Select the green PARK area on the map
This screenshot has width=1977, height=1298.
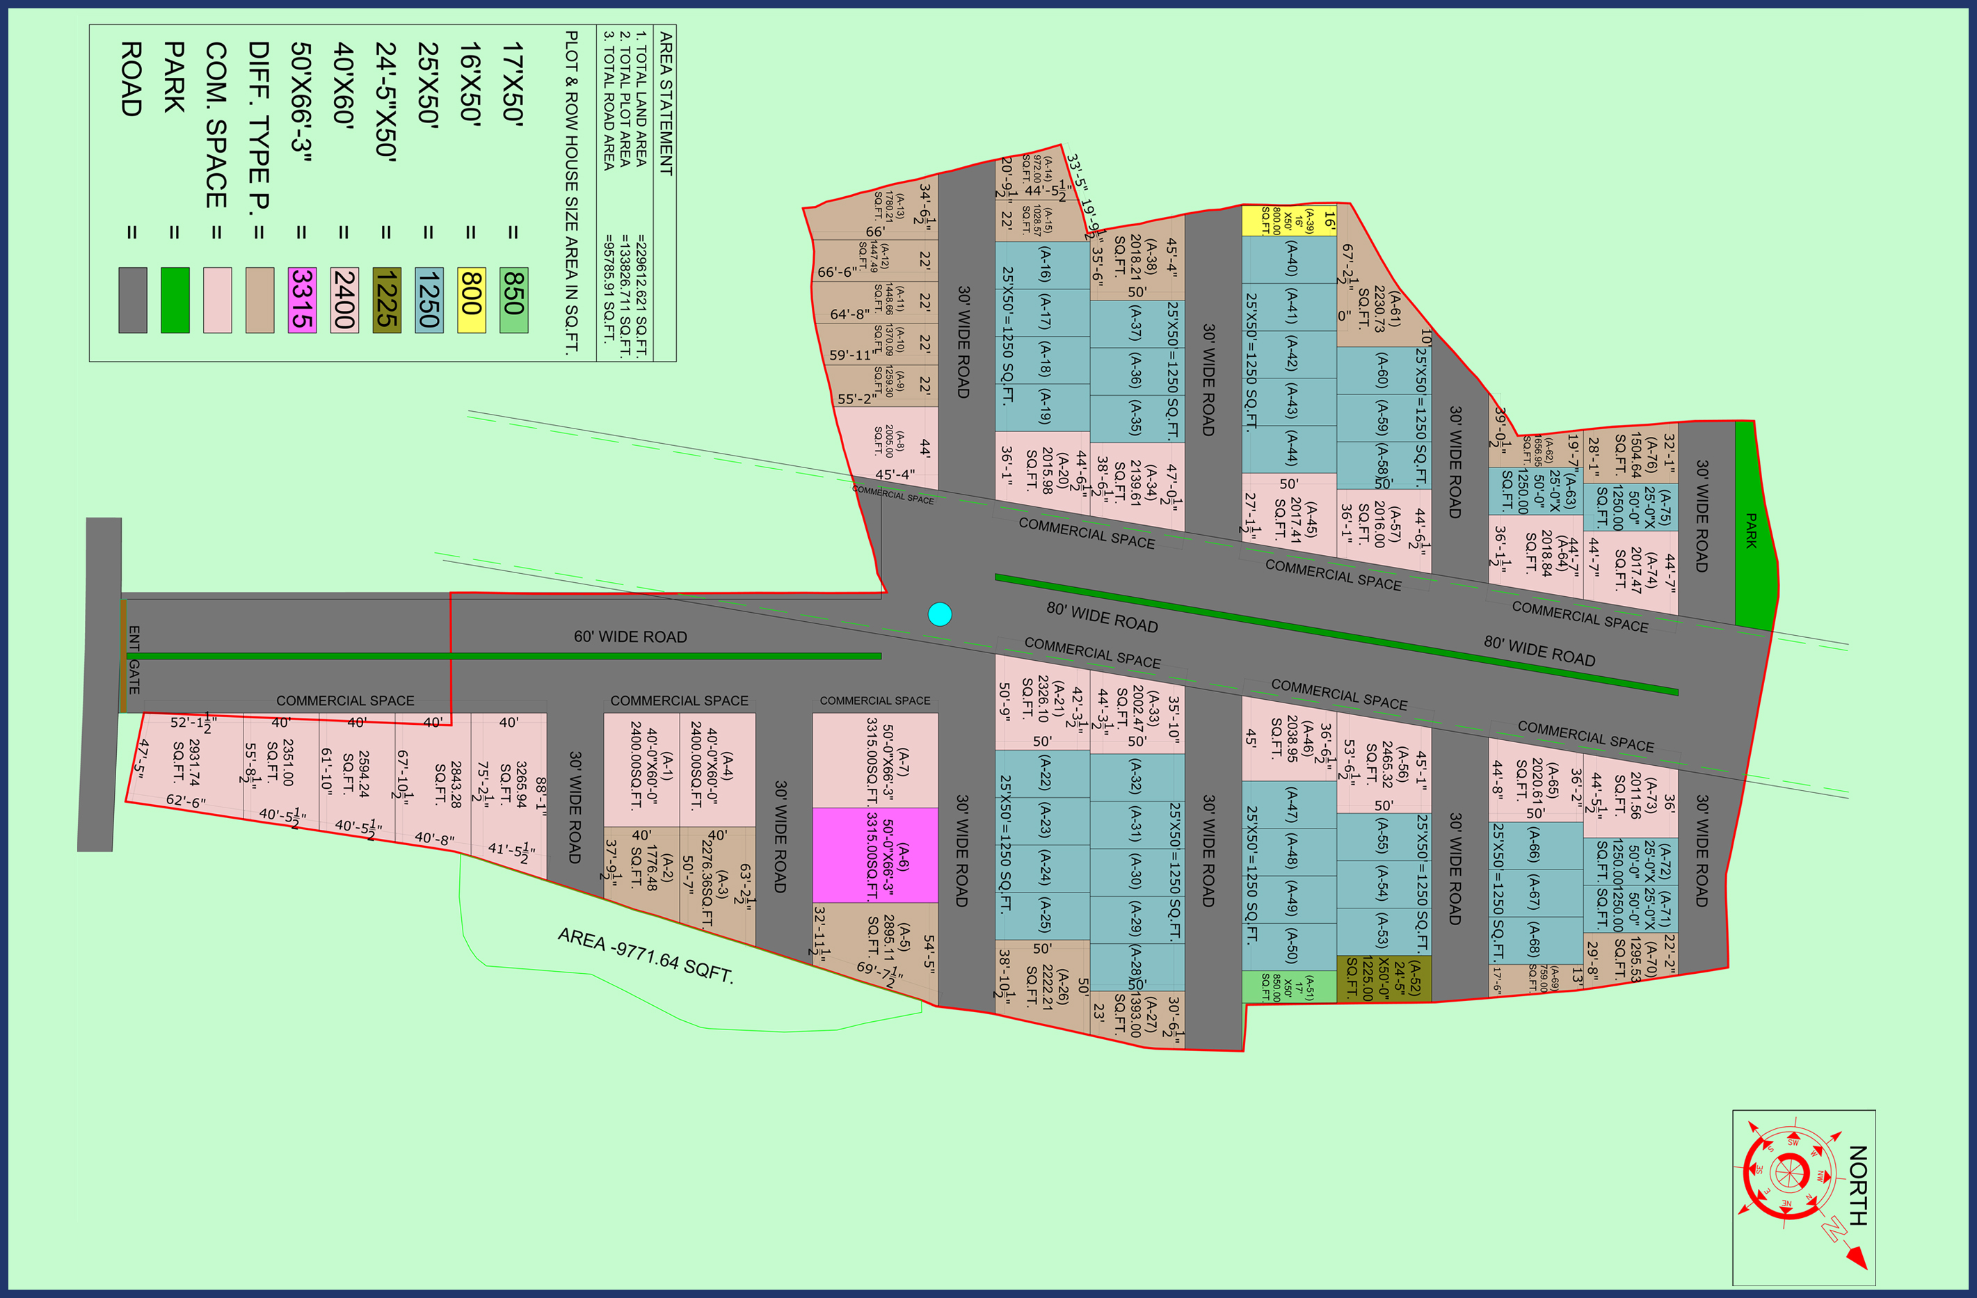point(1754,531)
